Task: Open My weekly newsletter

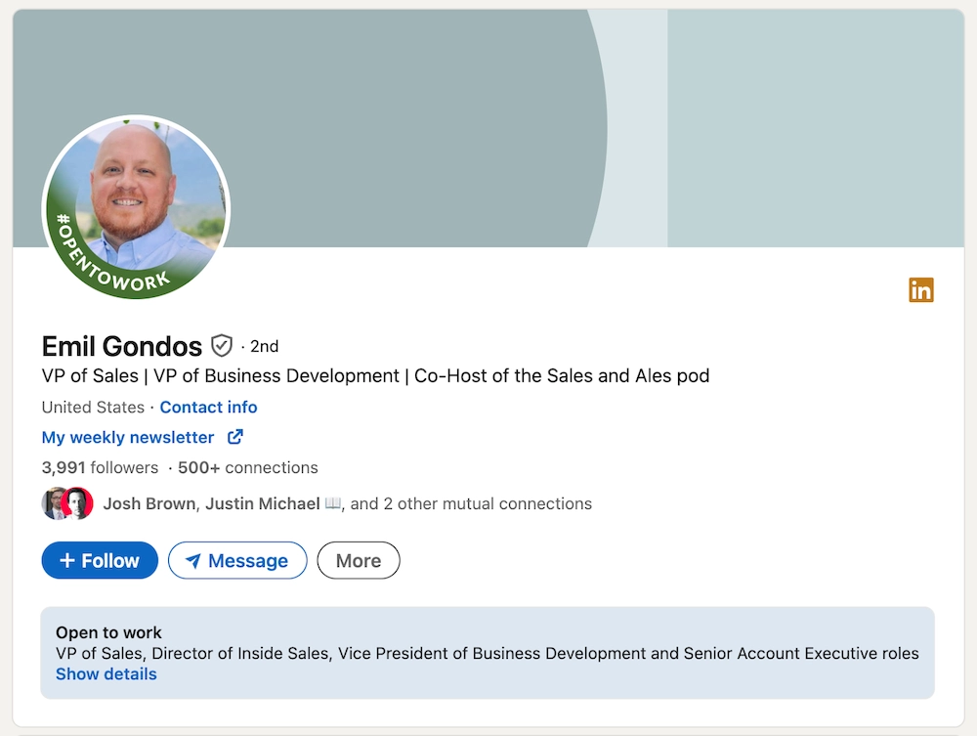Action: [x=128, y=437]
